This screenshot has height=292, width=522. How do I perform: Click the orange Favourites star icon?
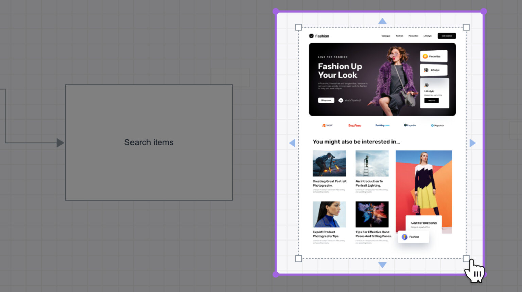(425, 56)
